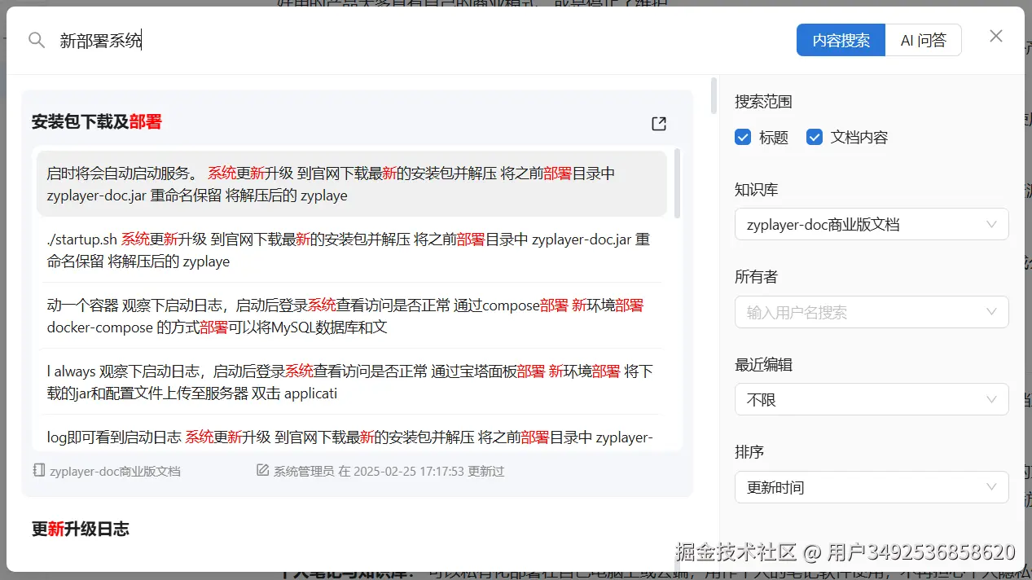Toggle the 标题 checkbox
Image resolution: width=1032 pixels, height=580 pixels.
pyautogui.click(x=742, y=137)
